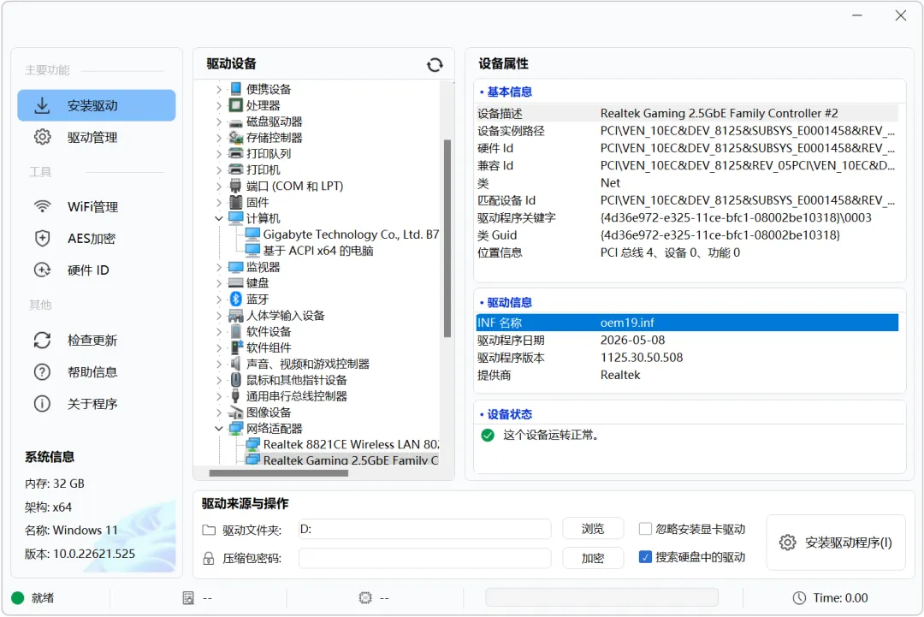Click the lock icon beside 压缩包密码
The image size is (924, 617).
point(209,558)
